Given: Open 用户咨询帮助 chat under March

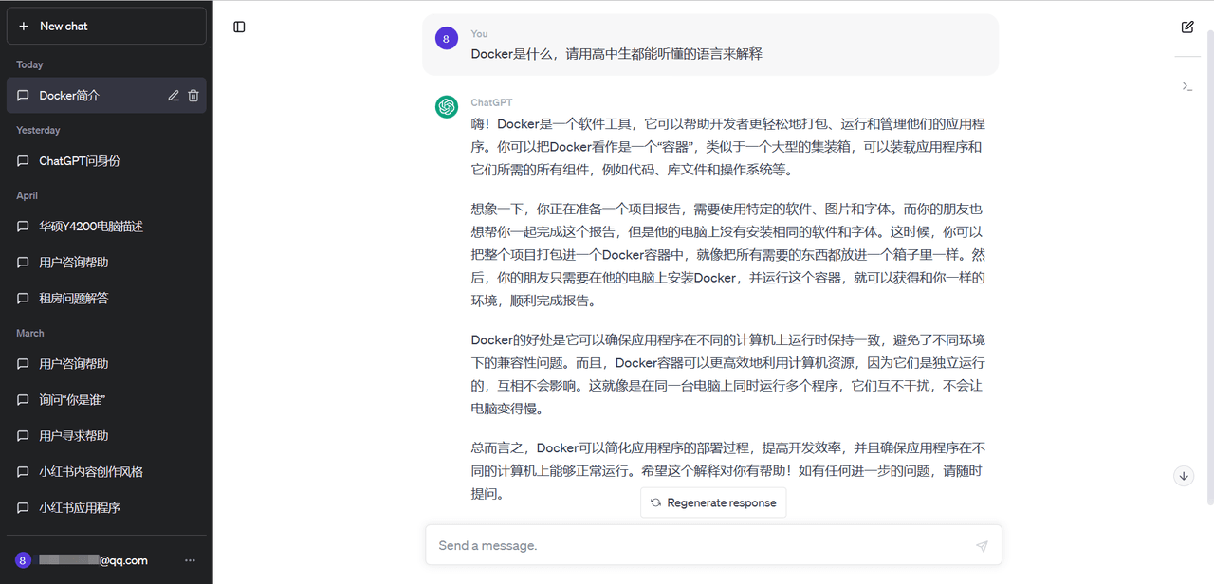Looking at the screenshot, I should pyautogui.click(x=106, y=364).
